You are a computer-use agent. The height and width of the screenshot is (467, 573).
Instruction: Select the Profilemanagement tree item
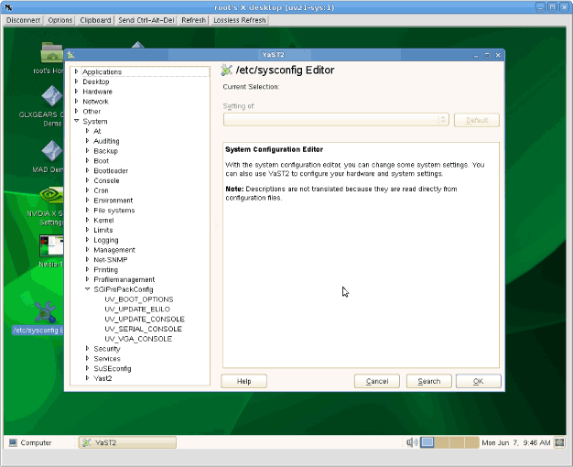tap(124, 279)
